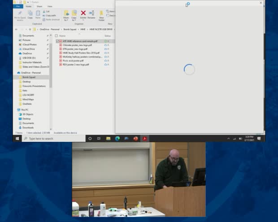Open the Instructor Materials folder

(32, 62)
